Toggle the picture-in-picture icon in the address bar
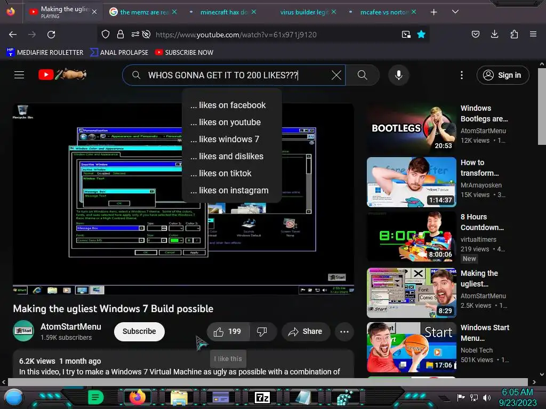546x409 pixels. coord(406,35)
